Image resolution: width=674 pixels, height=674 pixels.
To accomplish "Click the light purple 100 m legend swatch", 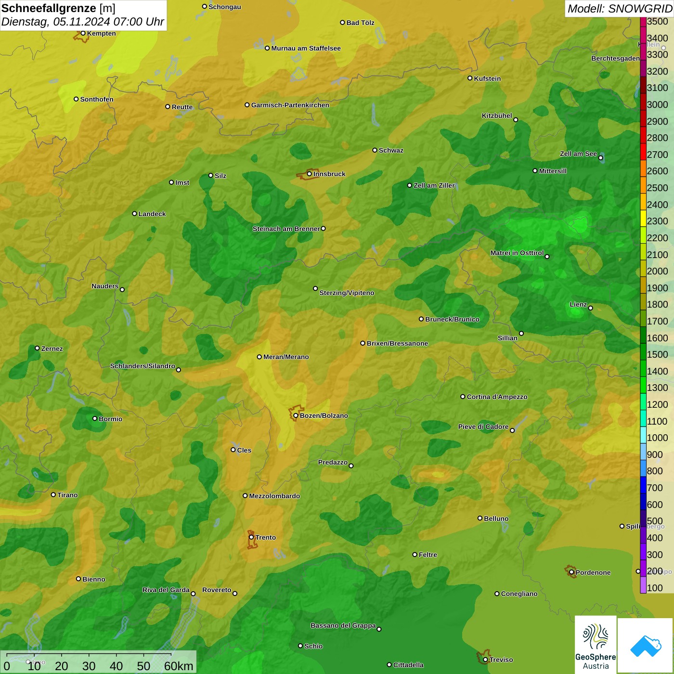I will tap(643, 585).
